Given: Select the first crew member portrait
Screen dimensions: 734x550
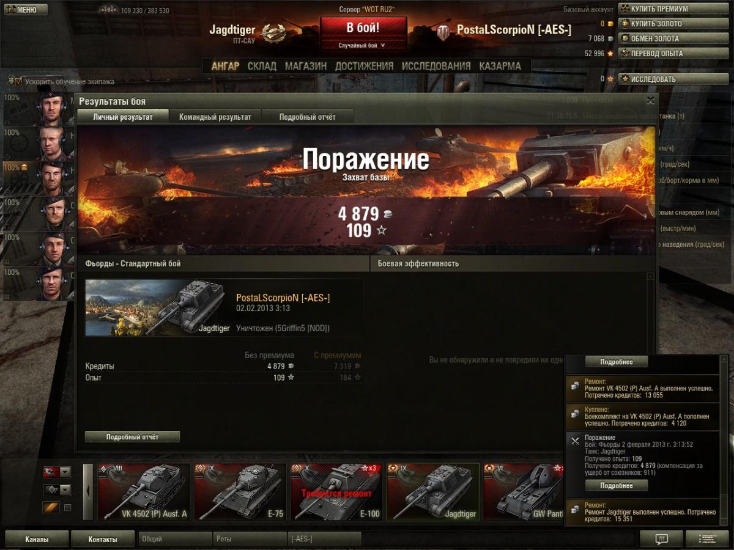Looking at the screenshot, I should pyautogui.click(x=53, y=109).
